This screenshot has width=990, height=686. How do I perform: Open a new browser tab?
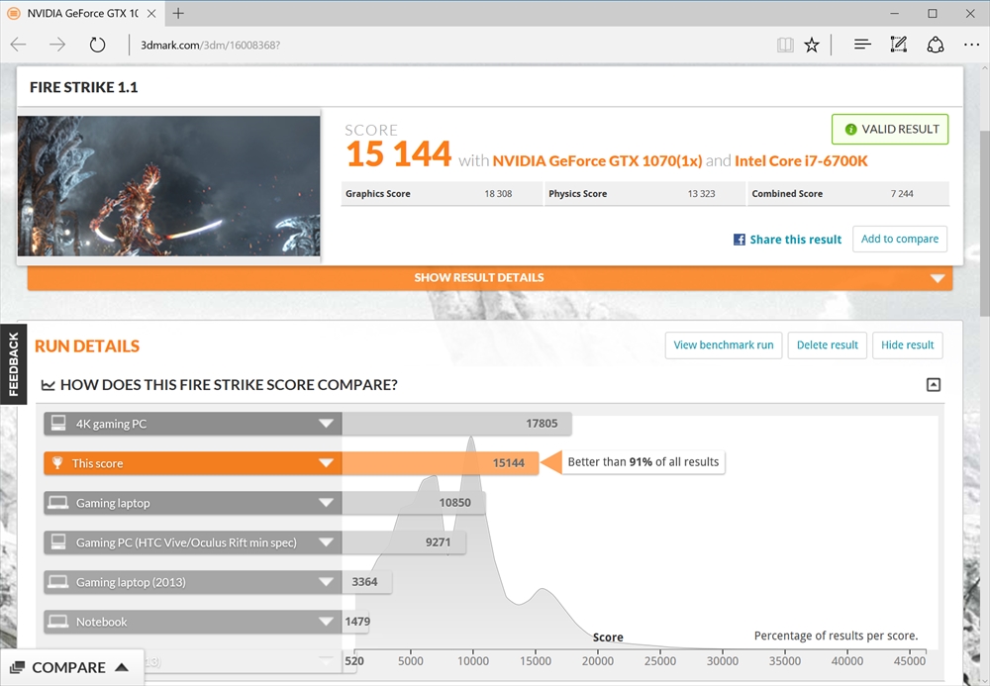[x=178, y=13]
